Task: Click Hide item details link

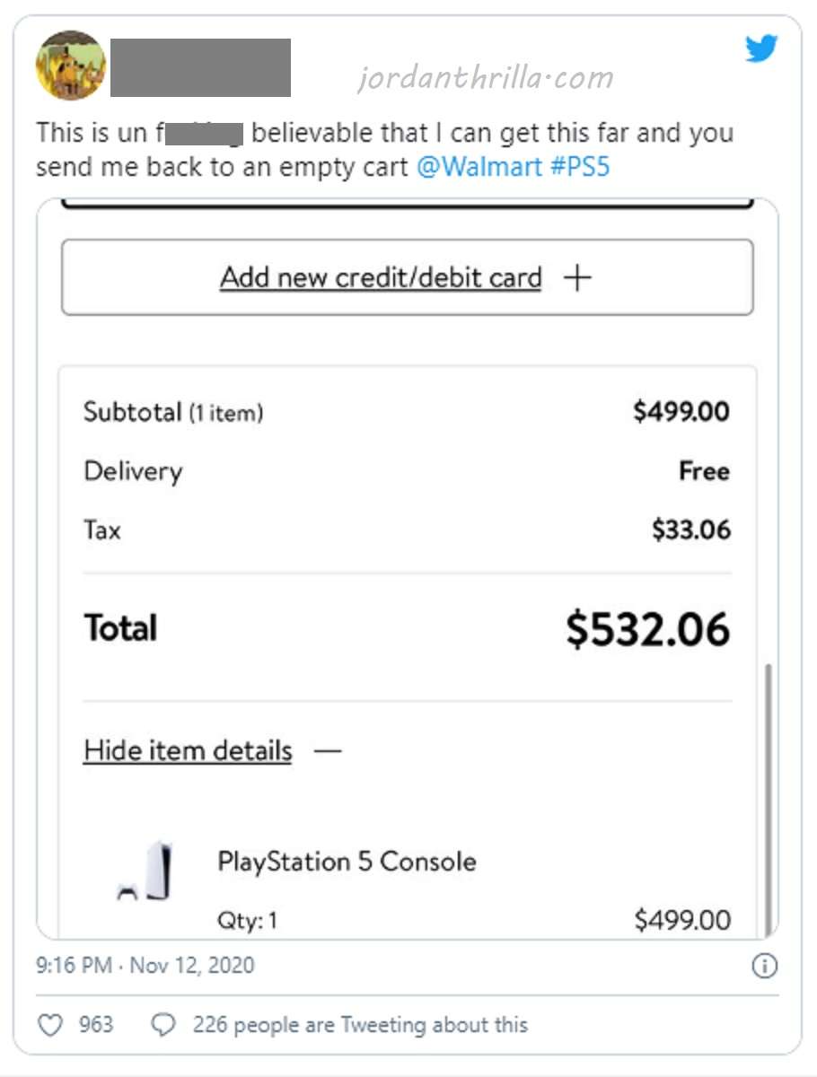Action: (188, 750)
